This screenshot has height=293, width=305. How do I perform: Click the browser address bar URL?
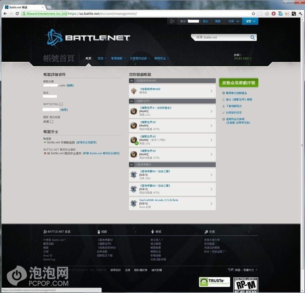[x=102, y=14]
